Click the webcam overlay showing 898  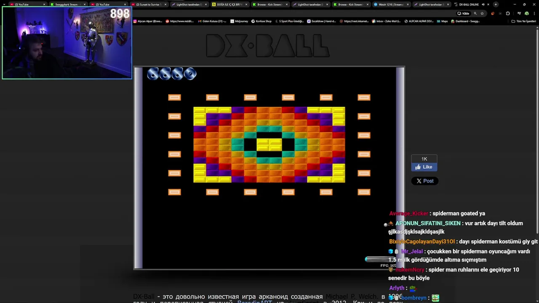coord(67,43)
